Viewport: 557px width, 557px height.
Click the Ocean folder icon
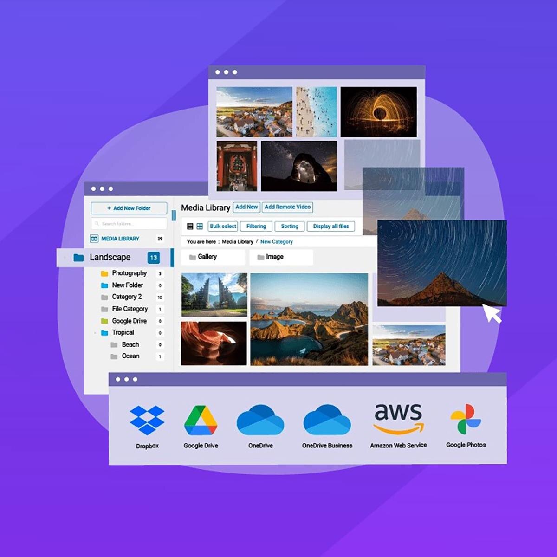[114, 356]
